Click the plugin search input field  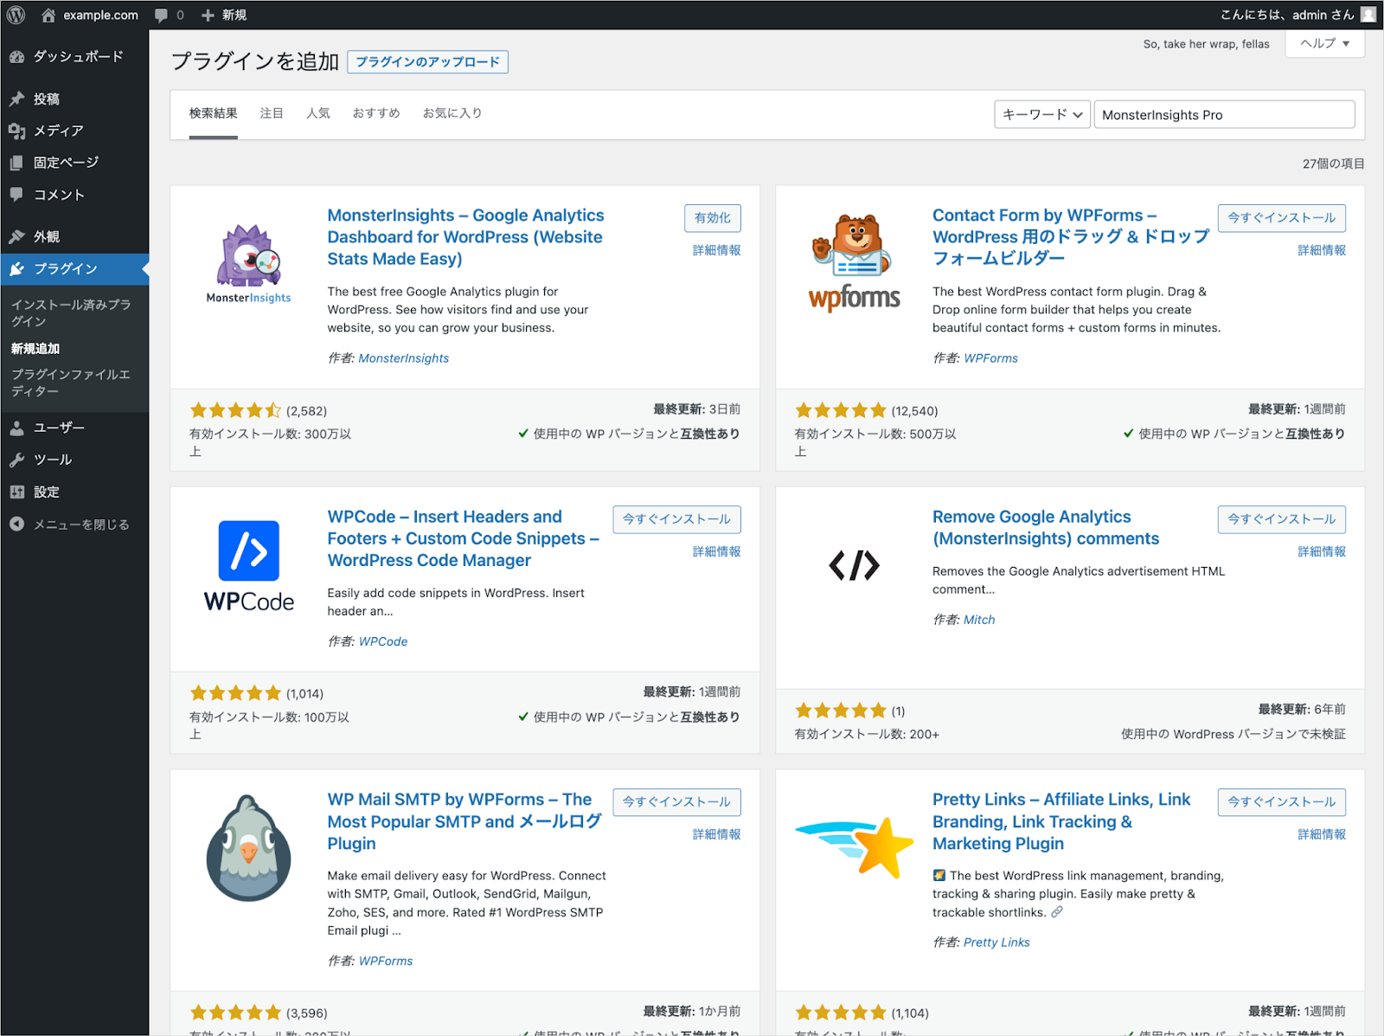(x=1224, y=114)
